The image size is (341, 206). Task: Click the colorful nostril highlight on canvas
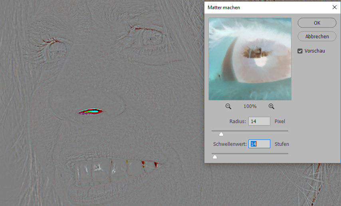(90, 112)
